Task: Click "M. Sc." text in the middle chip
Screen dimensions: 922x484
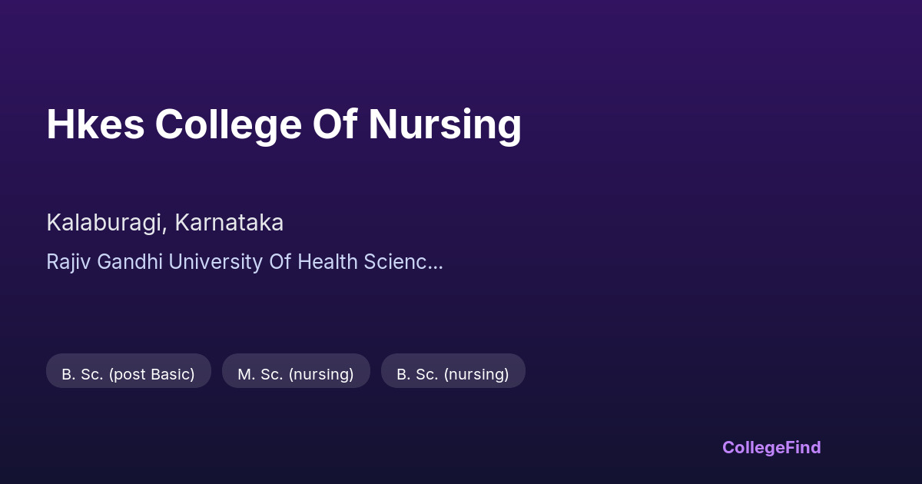Action: click(260, 374)
